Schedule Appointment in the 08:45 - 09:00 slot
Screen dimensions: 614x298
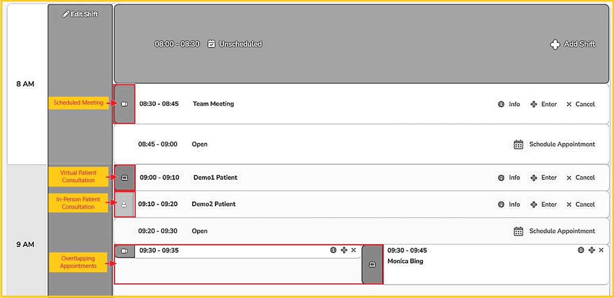coord(554,144)
